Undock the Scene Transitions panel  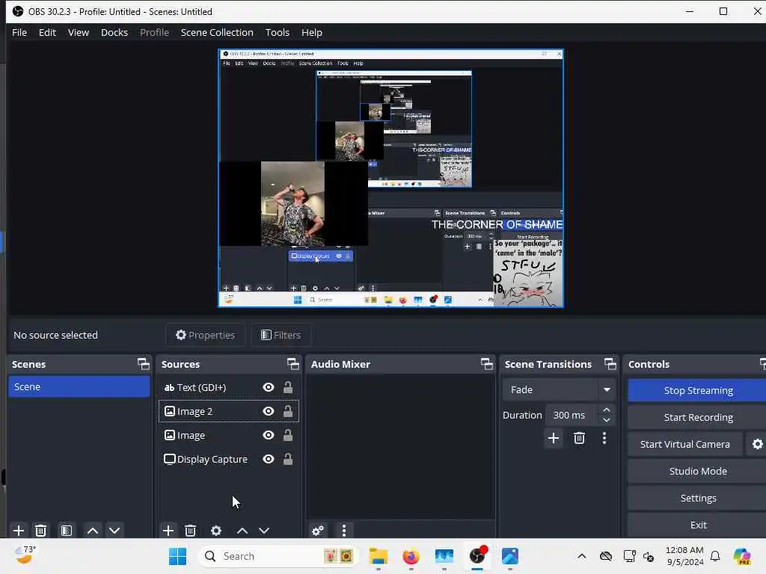click(610, 364)
